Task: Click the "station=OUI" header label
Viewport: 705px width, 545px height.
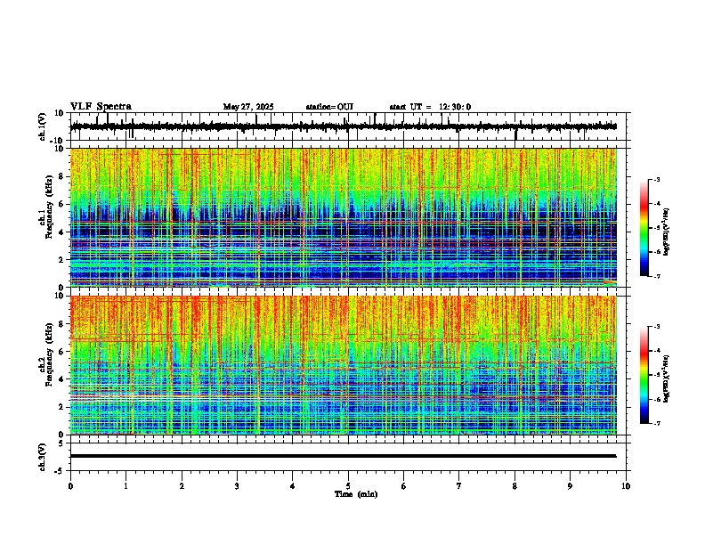Action: (329, 107)
